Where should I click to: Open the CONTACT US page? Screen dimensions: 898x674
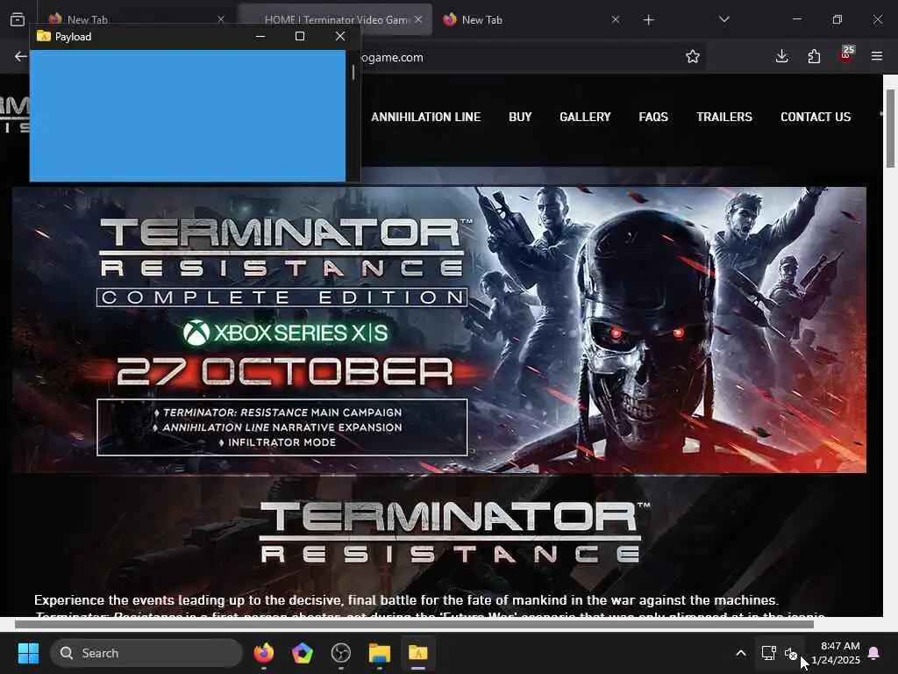tap(816, 117)
